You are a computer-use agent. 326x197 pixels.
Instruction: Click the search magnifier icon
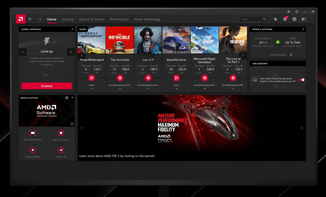265,19
